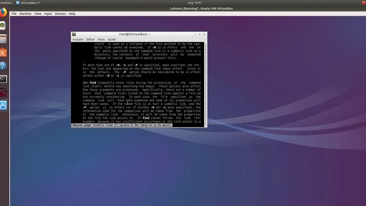Screen dimensions: 366x206
Task: Open the VirtualBox Devices menu
Action: click(60, 14)
